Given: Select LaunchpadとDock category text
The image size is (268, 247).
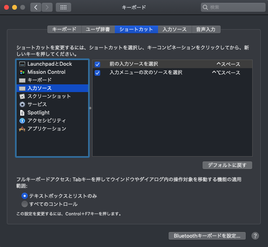Looking at the screenshot, I should (x=50, y=64).
